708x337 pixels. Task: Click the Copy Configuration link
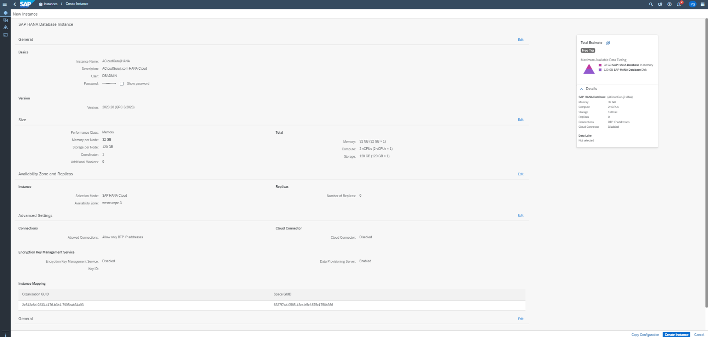645,335
